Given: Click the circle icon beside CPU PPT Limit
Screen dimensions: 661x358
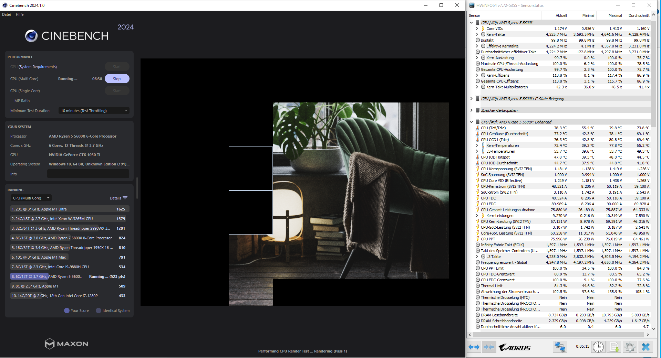Looking at the screenshot, I should 478,268.
